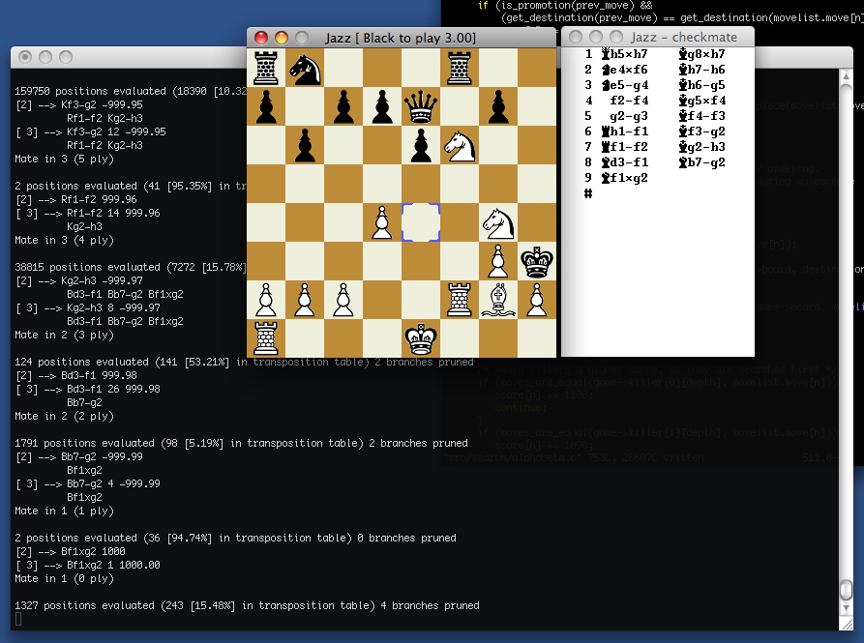The height and width of the screenshot is (643, 864).
Task: Click the blue-highlighted empty square
Action: tap(421, 222)
